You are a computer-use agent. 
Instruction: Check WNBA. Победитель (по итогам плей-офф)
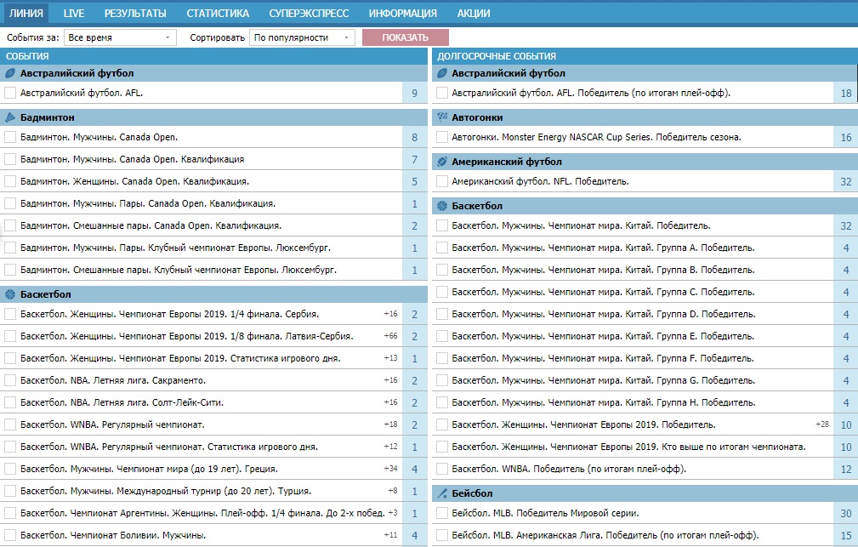click(x=441, y=470)
